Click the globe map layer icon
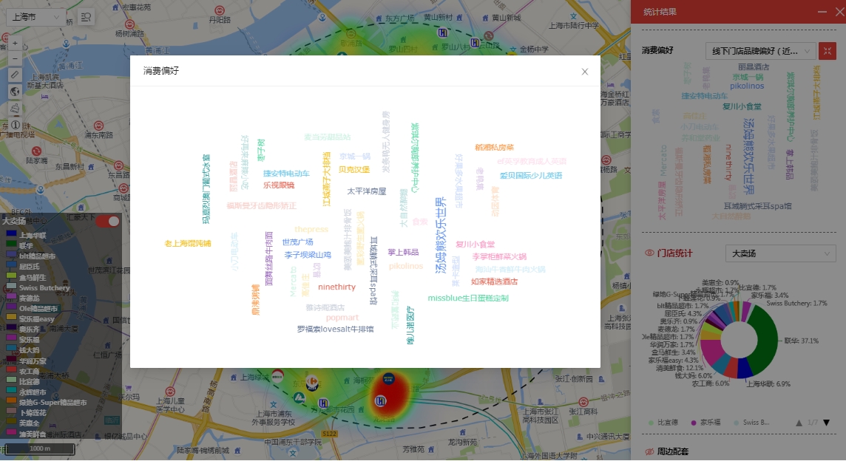 click(15, 92)
